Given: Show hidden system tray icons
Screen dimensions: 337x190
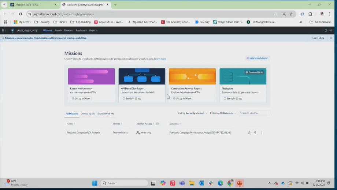Looking at the screenshot, I should click(269, 183).
